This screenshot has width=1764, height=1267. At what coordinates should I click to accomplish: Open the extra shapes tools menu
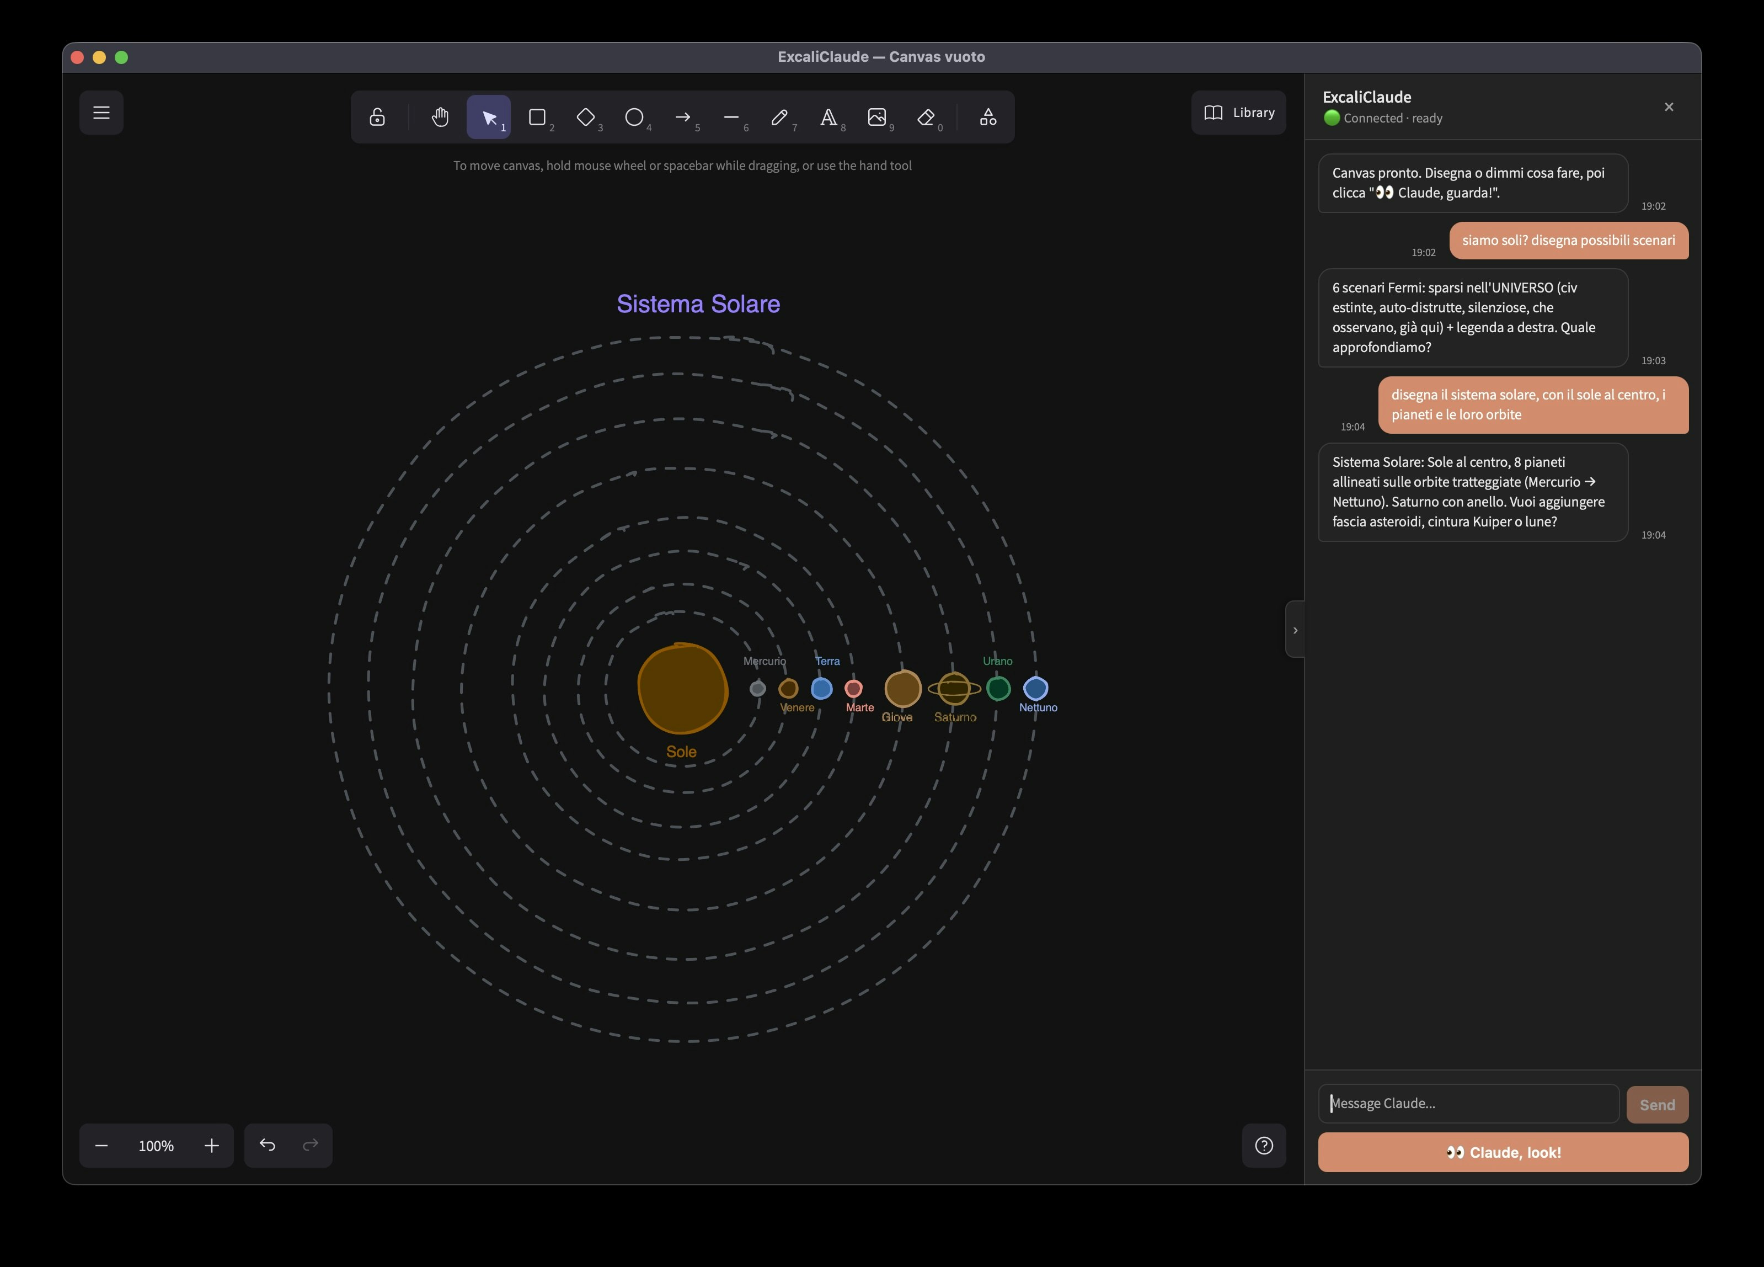pos(988,117)
